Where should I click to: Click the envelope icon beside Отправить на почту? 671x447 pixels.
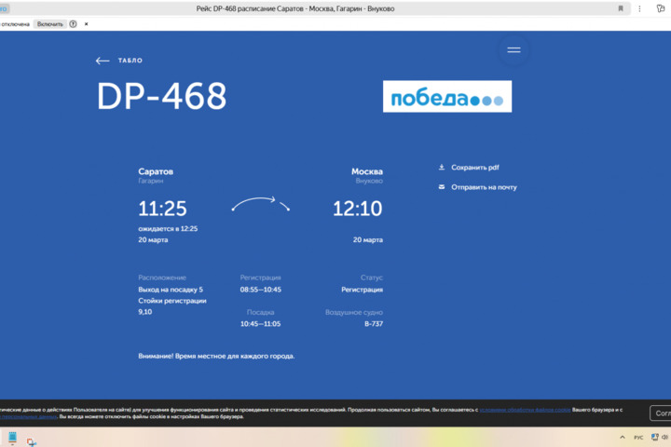click(442, 187)
